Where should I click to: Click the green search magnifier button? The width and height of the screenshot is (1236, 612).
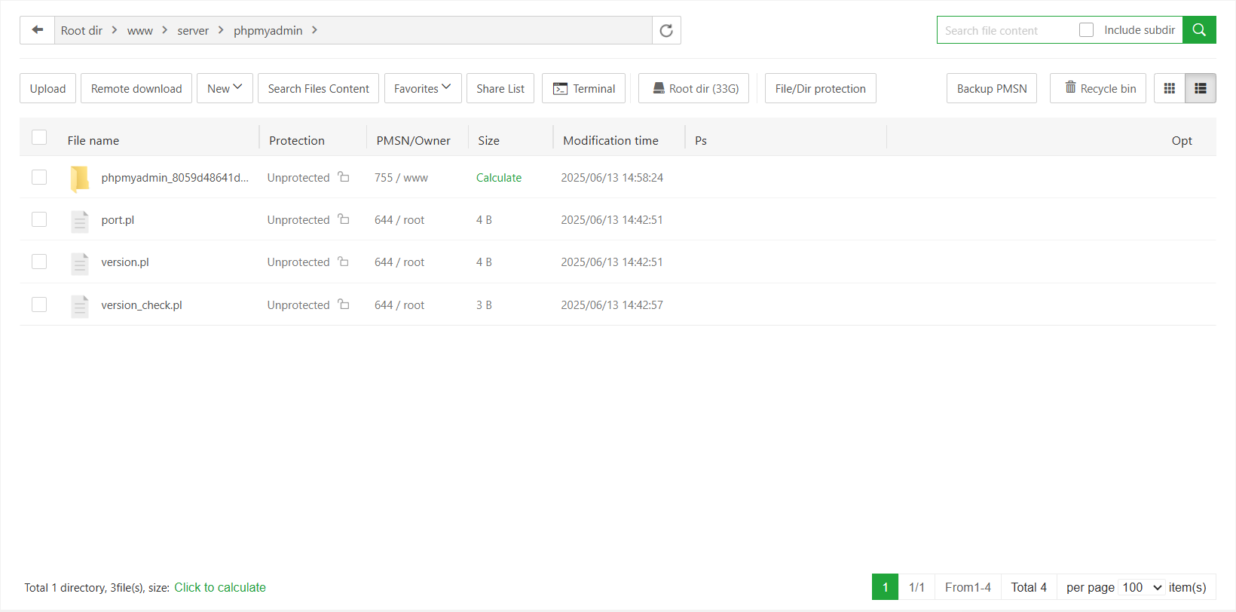point(1199,30)
